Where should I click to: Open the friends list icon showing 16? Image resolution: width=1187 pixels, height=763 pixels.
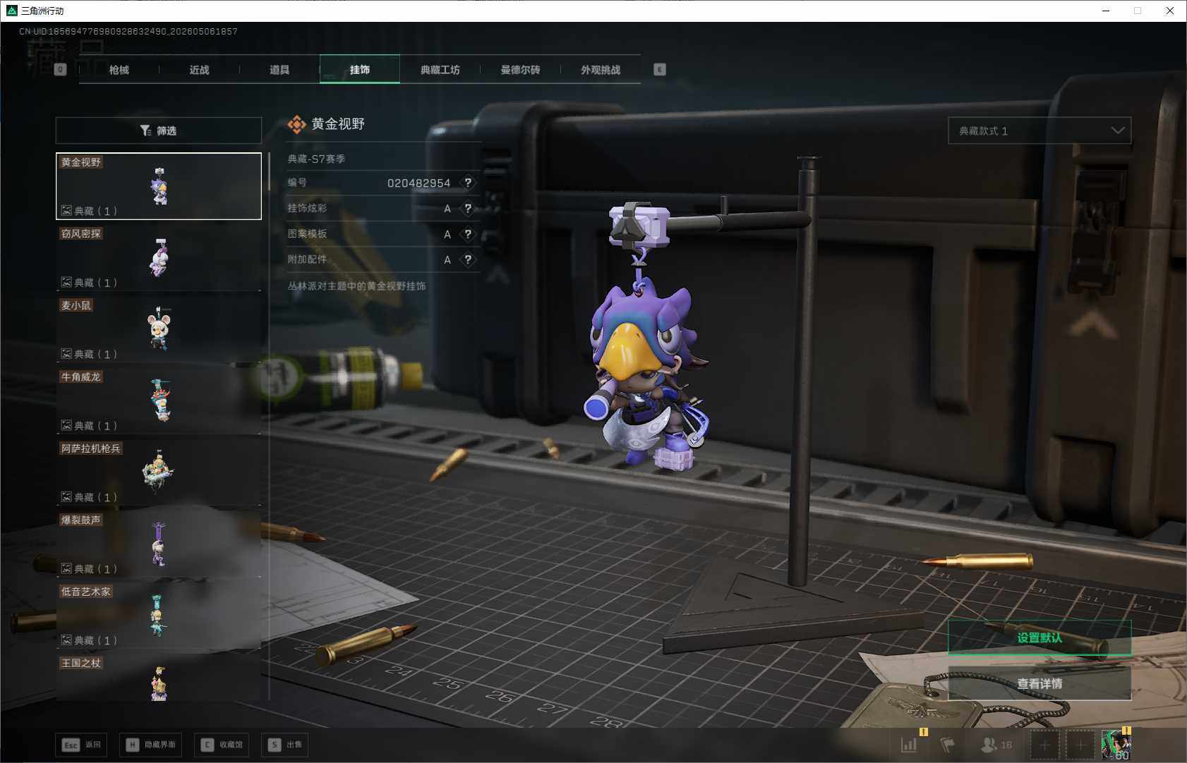click(x=996, y=744)
